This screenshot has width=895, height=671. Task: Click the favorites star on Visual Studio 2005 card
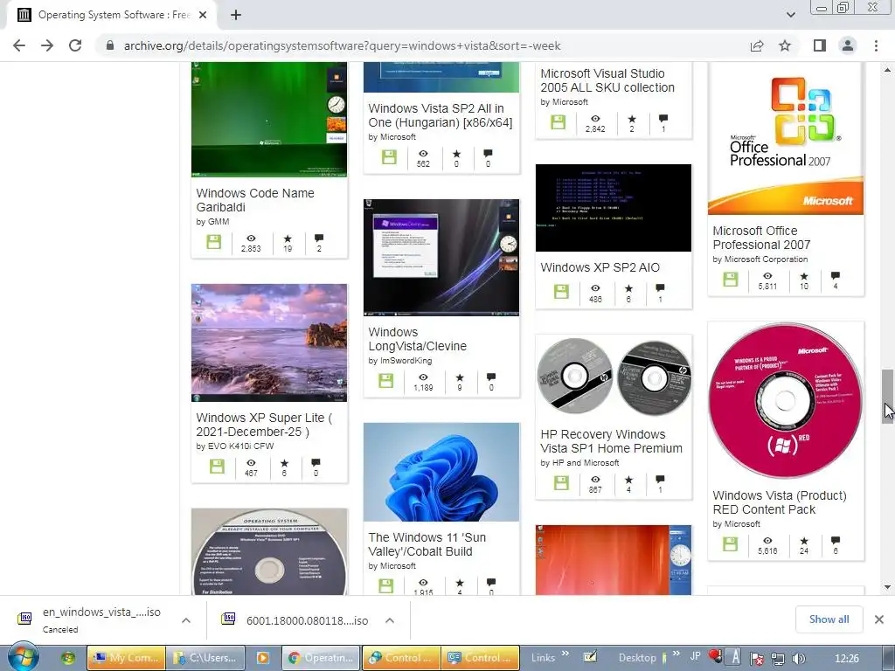(x=632, y=119)
